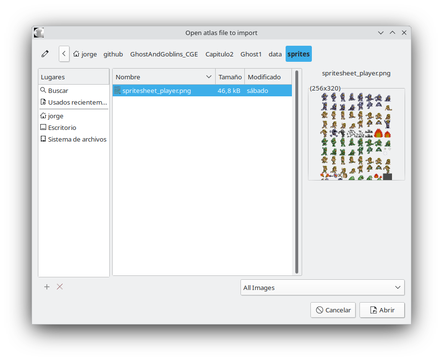Sort files by the Nombre column
Image resolution: width=443 pixels, height=362 pixels.
click(160, 77)
